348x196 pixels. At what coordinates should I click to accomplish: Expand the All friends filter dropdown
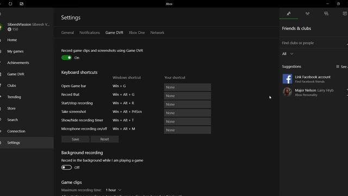click(x=288, y=54)
